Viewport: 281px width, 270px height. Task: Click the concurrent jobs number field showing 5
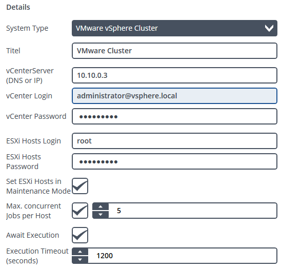193,211
